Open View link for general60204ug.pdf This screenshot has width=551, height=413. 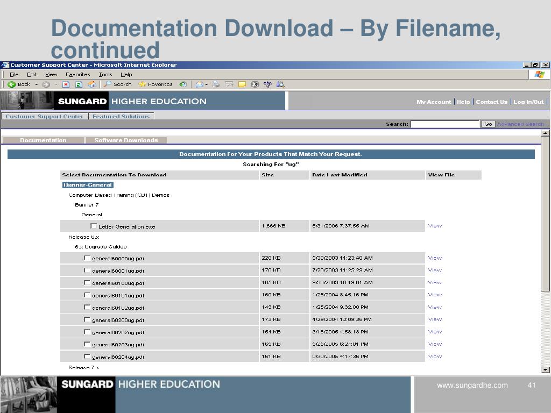(x=435, y=356)
